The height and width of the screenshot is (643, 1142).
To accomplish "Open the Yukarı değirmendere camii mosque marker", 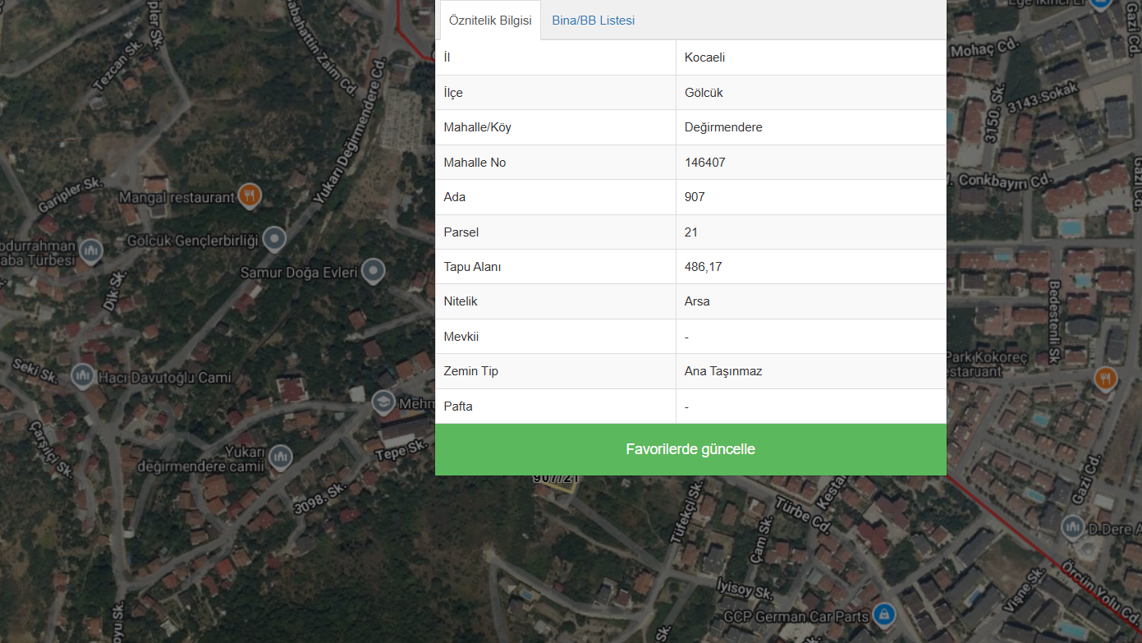I will [x=282, y=457].
